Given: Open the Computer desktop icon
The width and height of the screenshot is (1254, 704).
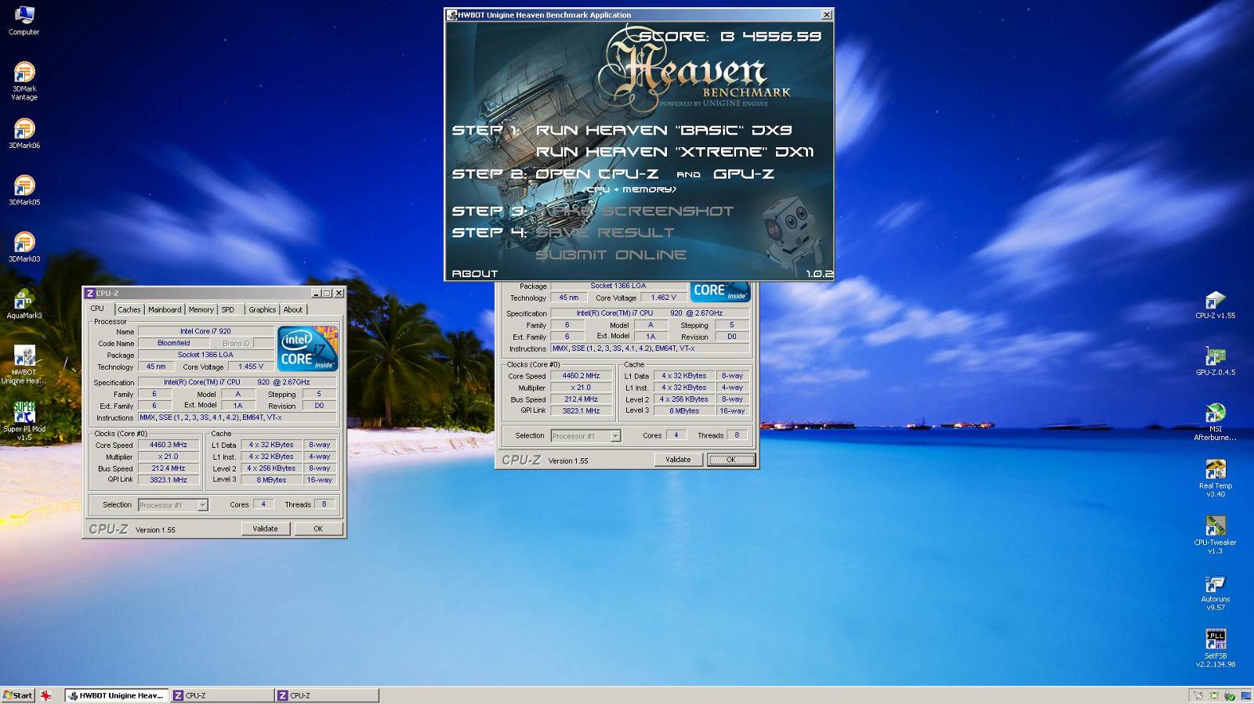Looking at the screenshot, I should pyautogui.click(x=24, y=20).
